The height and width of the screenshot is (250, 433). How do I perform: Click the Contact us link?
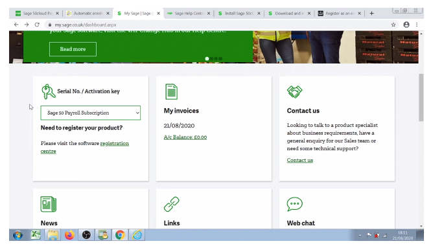pyautogui.click(x=300, y=161)
